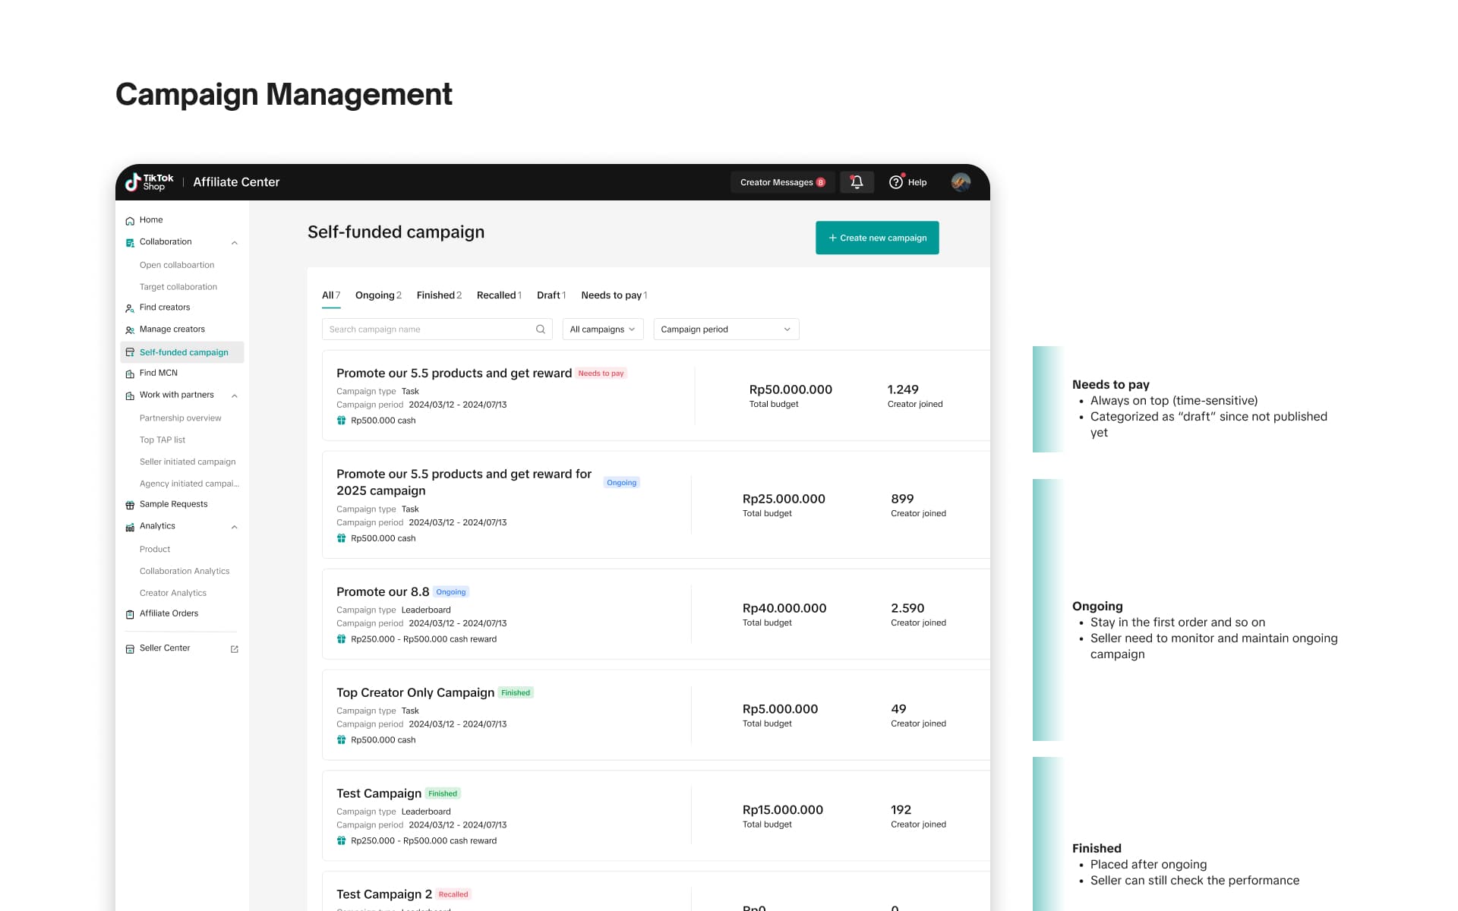
Task: Click the Seller Center sidebar icon
Action: [x=130, y=649]
